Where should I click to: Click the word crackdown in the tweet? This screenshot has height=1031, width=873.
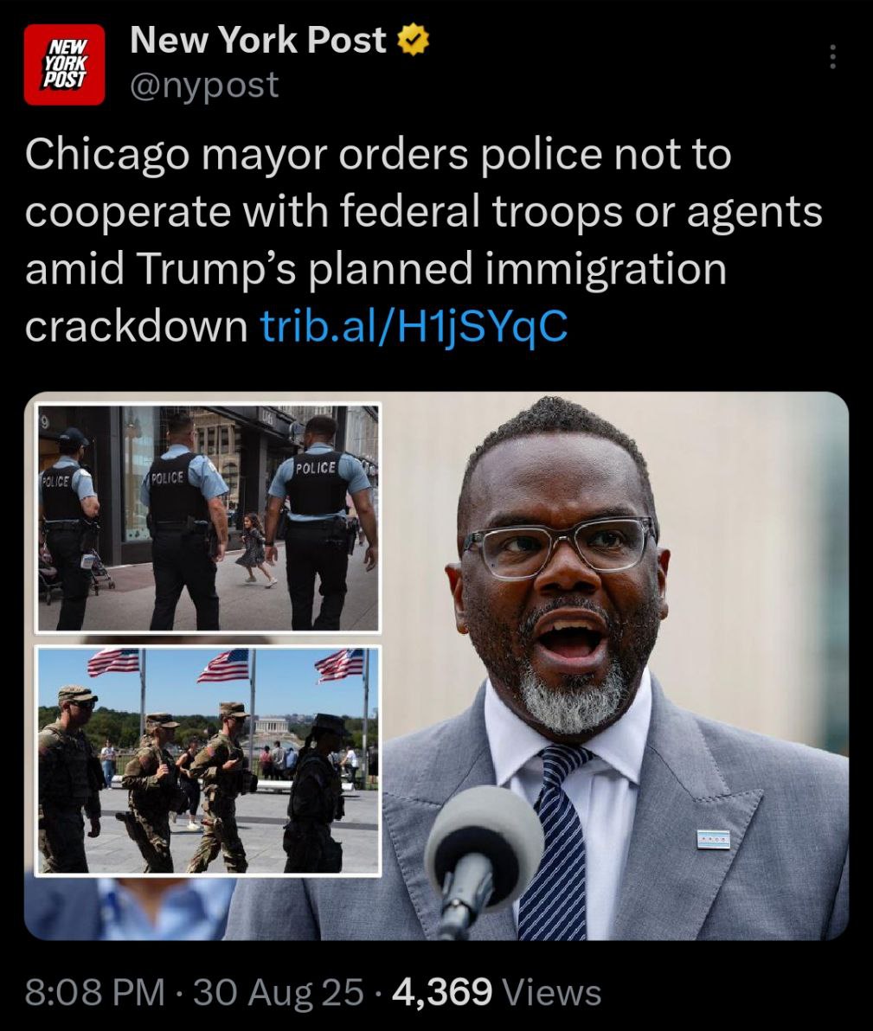(136, 325)
